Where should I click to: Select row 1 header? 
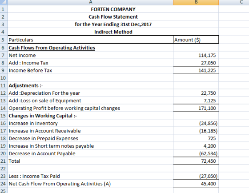(4, 9)
